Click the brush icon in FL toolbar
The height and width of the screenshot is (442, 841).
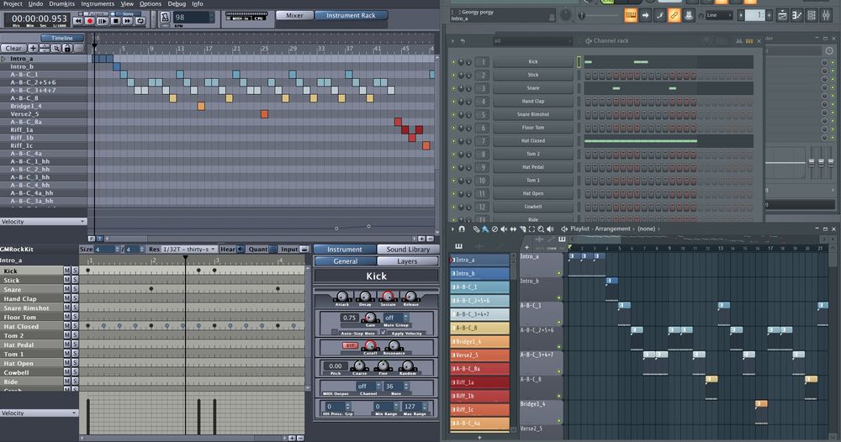click(x=659, y=15)
